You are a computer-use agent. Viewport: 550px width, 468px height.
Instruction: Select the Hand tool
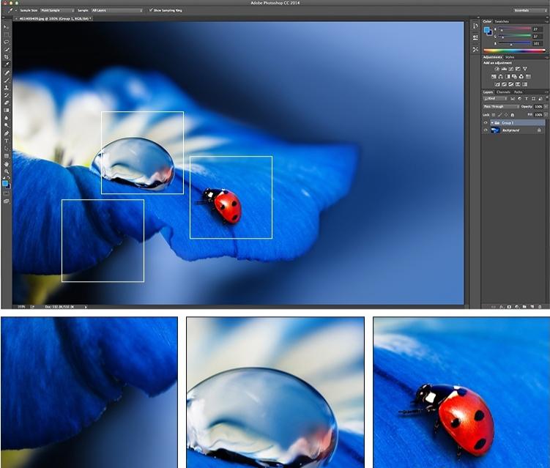coord(7,163)
